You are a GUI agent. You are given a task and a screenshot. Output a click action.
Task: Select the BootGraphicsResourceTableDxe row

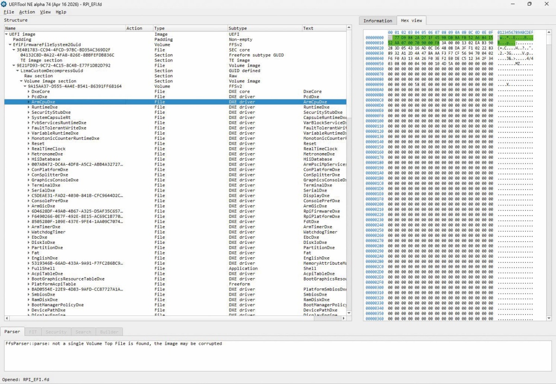[175, 279]
